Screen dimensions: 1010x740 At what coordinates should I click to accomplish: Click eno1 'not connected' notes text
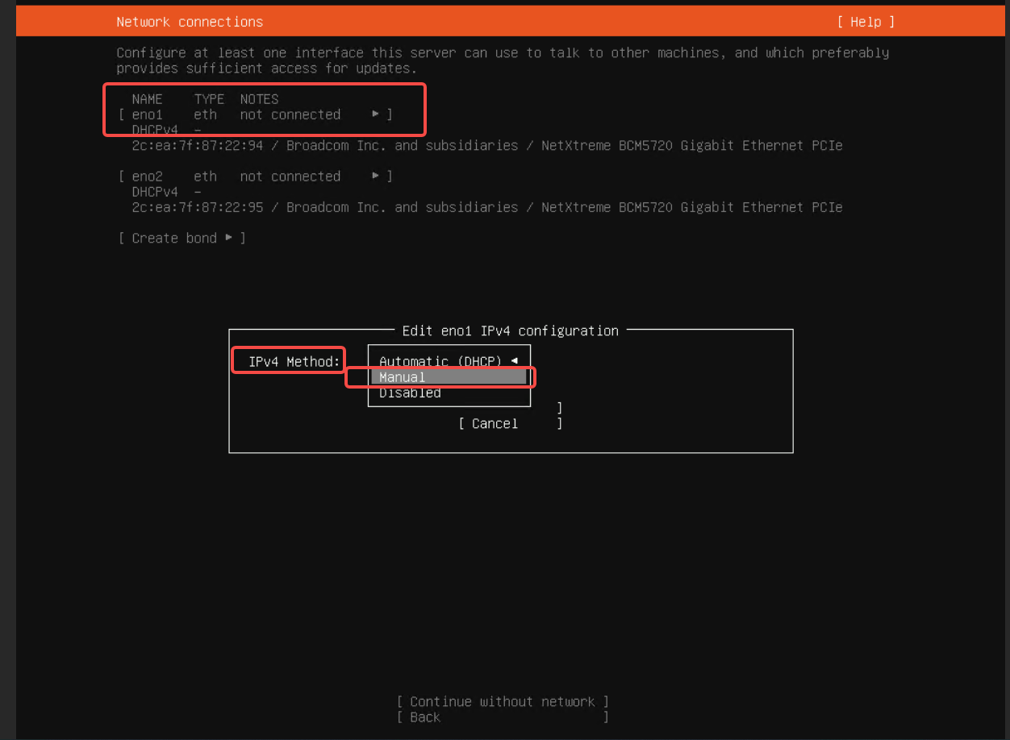click(290, 114)
